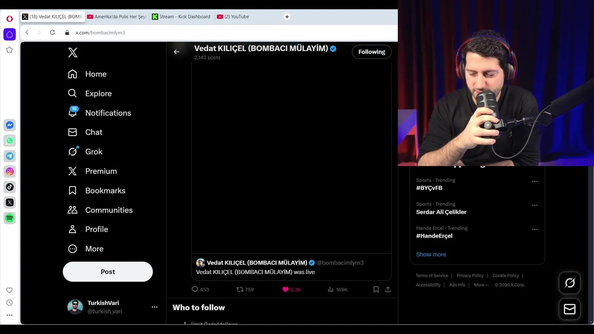Open Accessibility footer link
594x334 pixels.
pyautogui.click(x=428, y=285)
